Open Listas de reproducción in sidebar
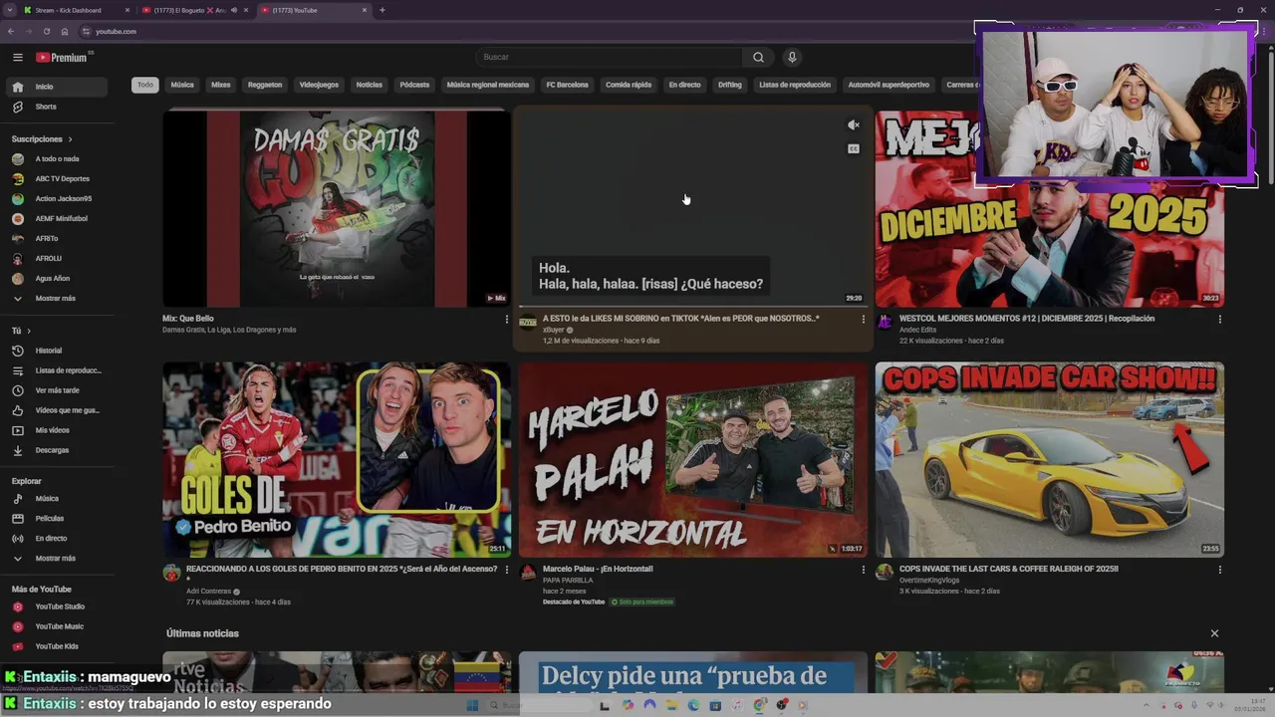 click(x=59, y=370)
